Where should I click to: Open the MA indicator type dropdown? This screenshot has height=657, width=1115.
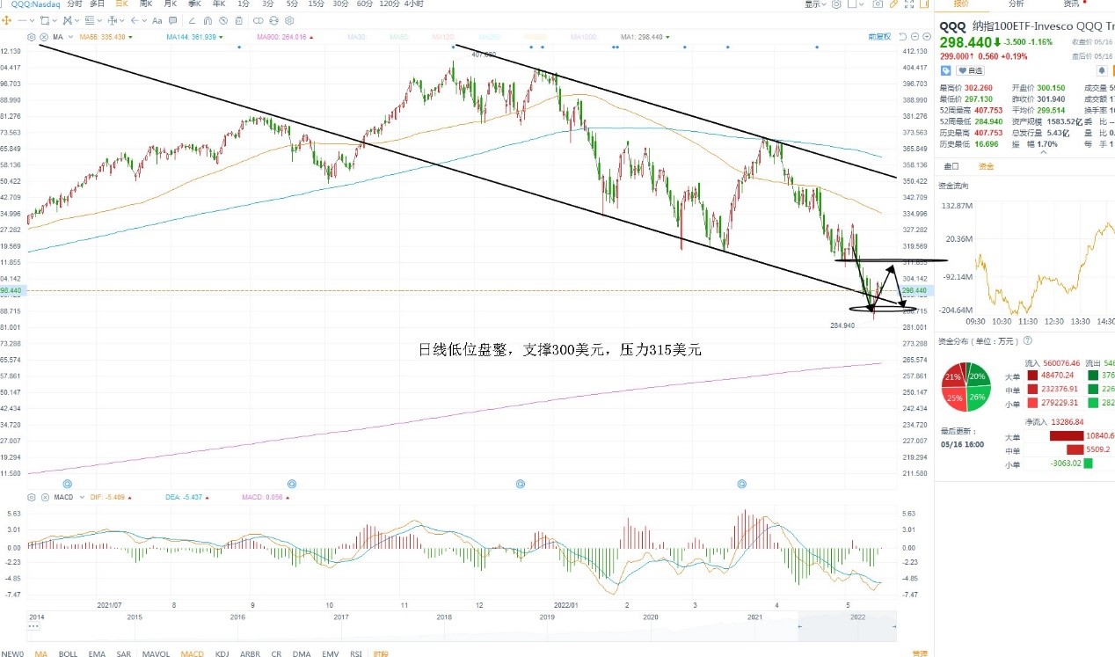point(71,37)
